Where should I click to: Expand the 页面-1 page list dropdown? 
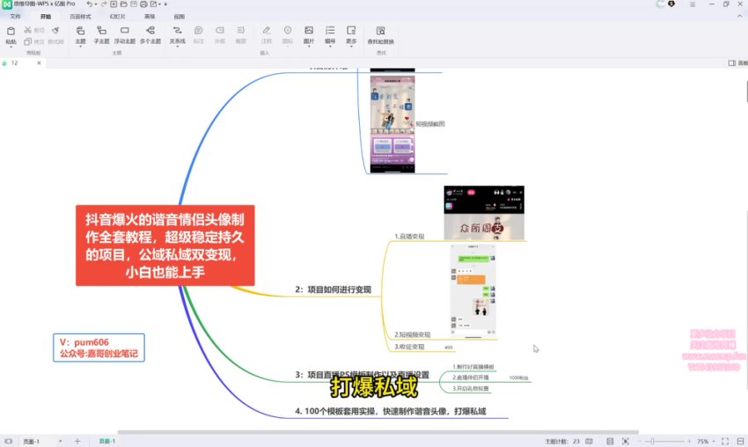point(58,440)
